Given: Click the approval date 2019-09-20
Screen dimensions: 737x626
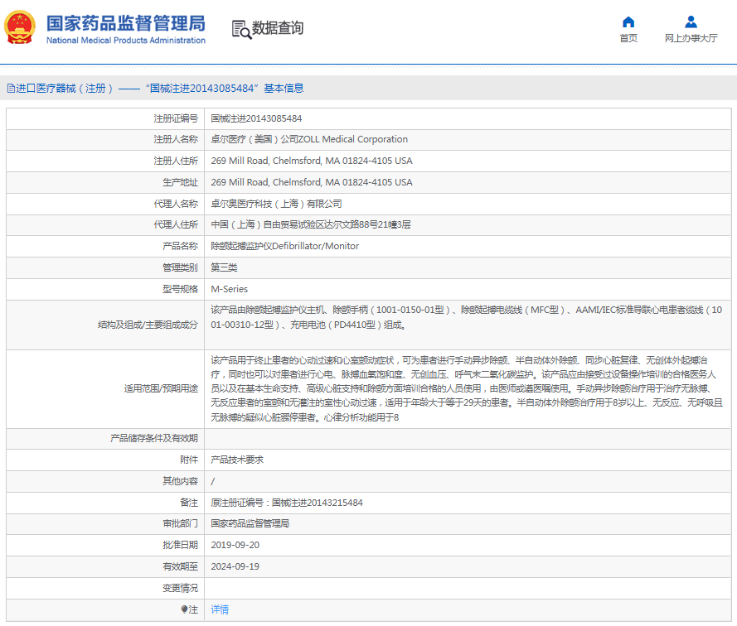Looking at the screenshot, I should [235, 545].
